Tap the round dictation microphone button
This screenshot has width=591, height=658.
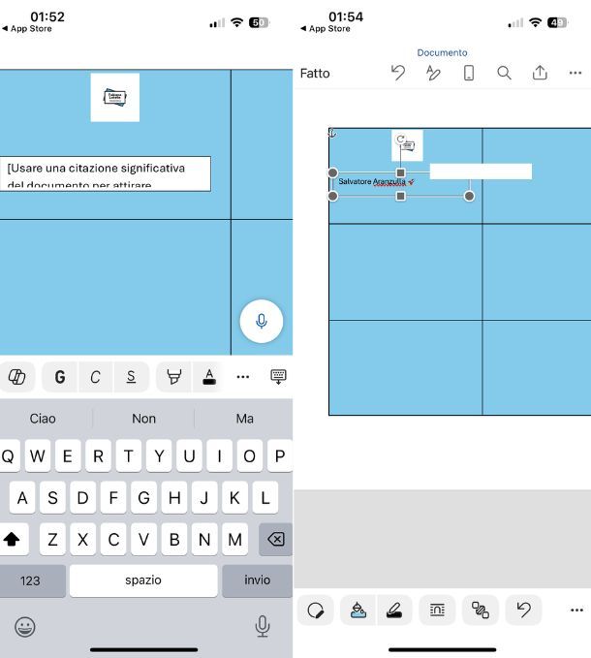click(262, 321)
